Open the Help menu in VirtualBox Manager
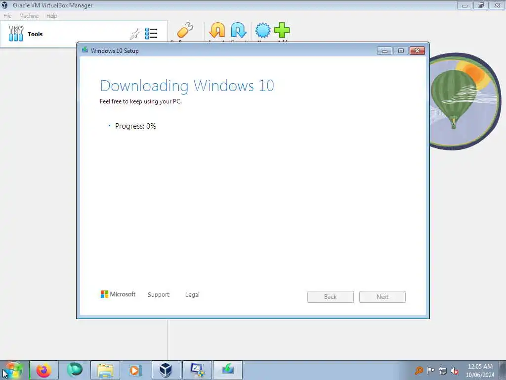Image resolution: width=506 pixels, height=380 pixels. click(51, 16)
